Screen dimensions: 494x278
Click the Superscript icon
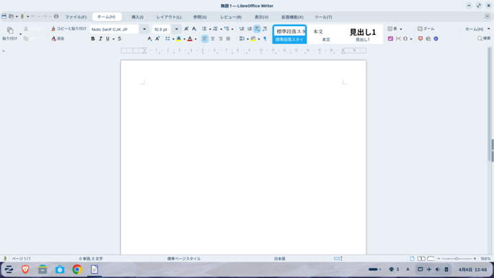click(157, 38)
